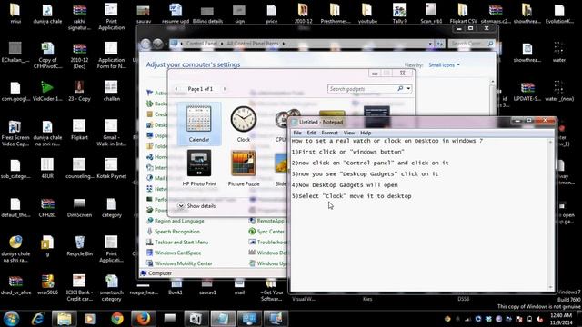Open the Control Panel address bar history dropdown
The image size is (582, 327).
430,44
